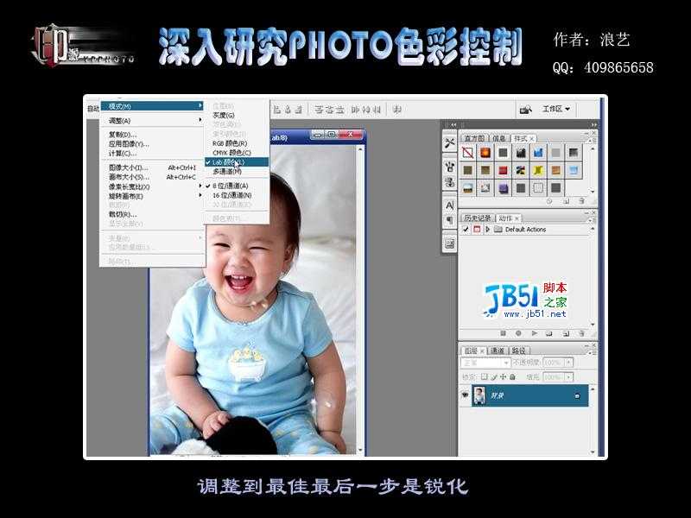
Task: Click 画布大小(S)... menu entry
Action: (x=153, y=177)
